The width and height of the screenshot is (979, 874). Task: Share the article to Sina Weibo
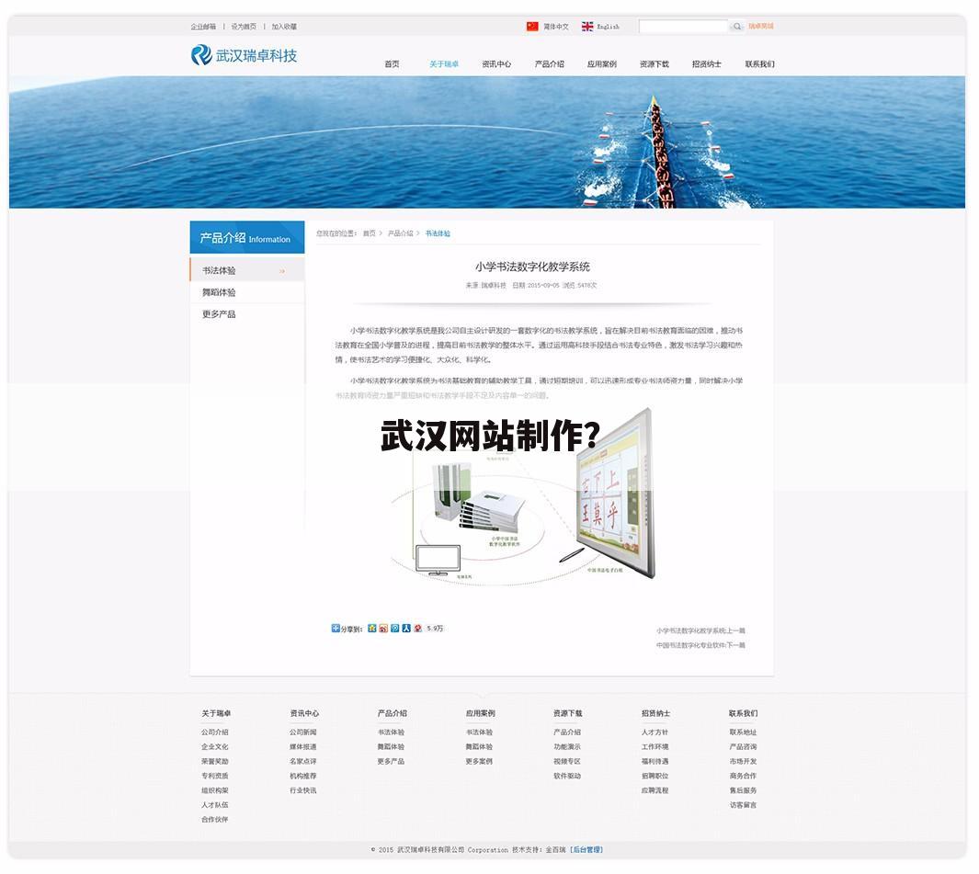pos(384,627)
